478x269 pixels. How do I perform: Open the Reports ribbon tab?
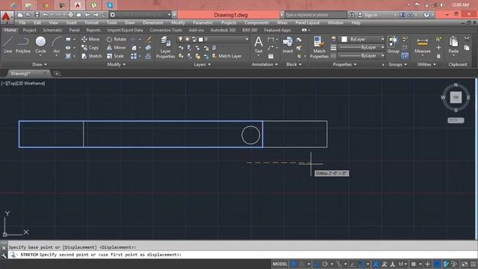(93, 30)
